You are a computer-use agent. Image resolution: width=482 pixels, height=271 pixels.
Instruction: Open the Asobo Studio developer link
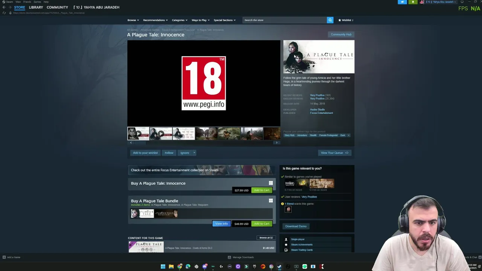coord(317,110)
